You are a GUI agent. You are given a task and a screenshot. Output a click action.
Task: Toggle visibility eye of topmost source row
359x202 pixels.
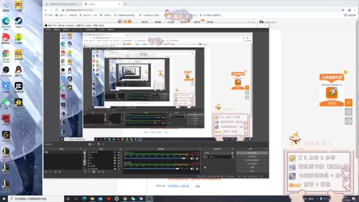115,152
